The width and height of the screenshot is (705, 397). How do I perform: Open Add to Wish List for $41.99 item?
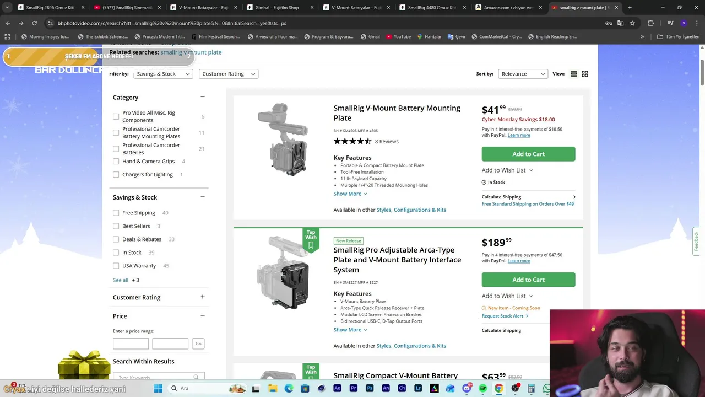click(507, 170)
